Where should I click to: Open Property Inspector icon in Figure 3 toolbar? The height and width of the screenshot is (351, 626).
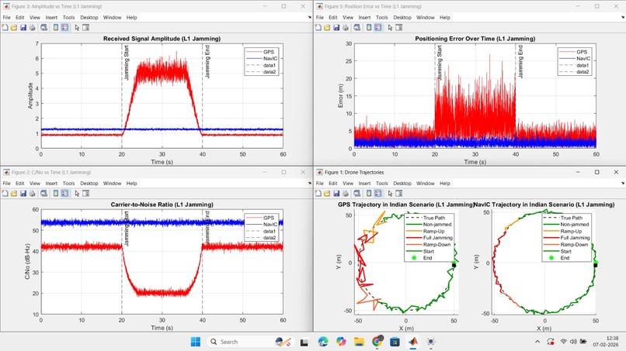(x=86, y=27)
